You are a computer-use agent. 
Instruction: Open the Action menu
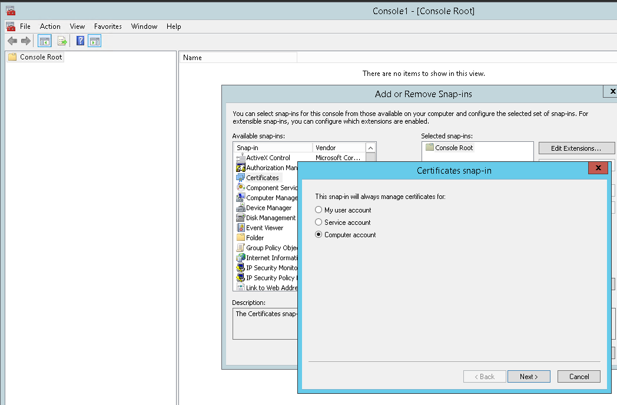click(x=50, y=26)
